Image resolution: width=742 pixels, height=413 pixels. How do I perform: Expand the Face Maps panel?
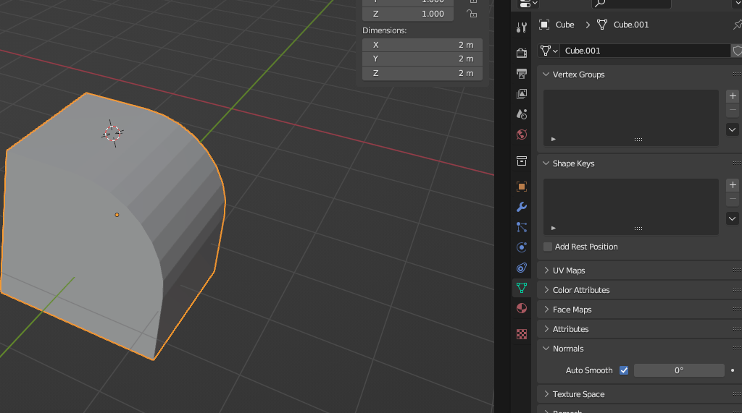pos(546,310)
